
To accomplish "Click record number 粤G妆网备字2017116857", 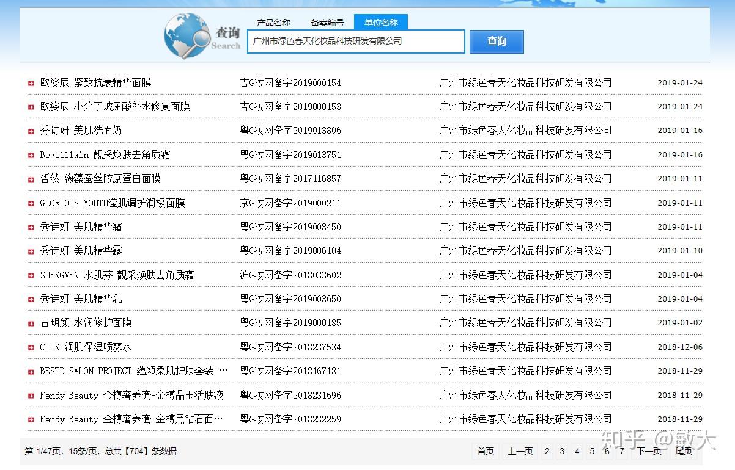I will click(x=290, y=178).
